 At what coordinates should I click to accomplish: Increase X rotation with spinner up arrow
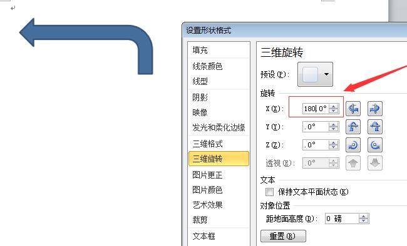[334, 106]
